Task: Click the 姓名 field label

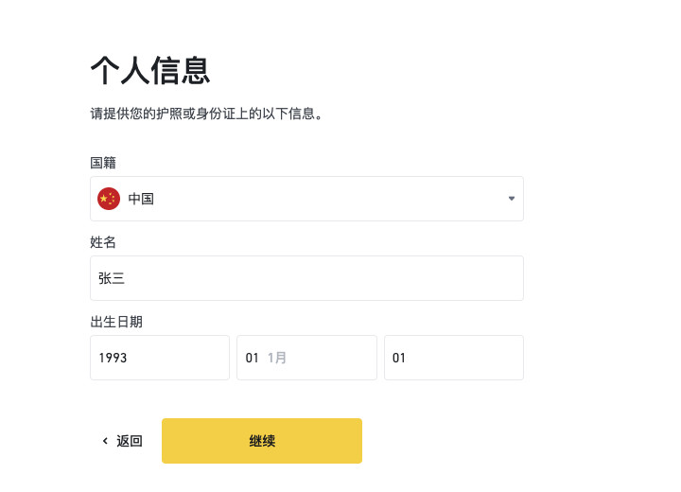Action: pos(103,242)
